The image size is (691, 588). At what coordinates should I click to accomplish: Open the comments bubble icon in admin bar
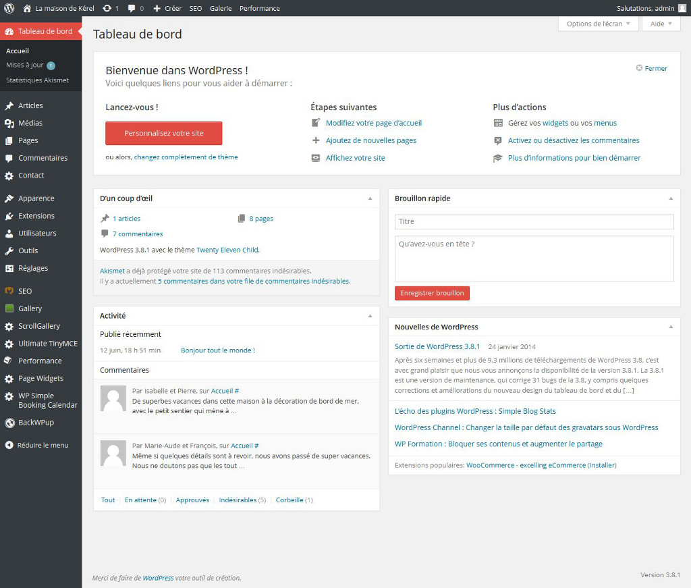click(x=132, y=8)
